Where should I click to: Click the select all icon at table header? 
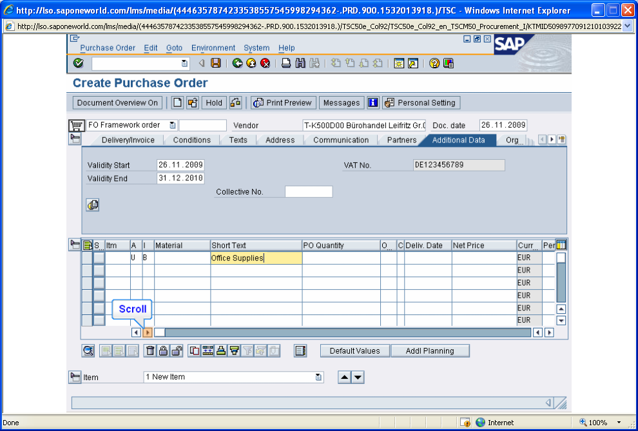pos(88,245)
